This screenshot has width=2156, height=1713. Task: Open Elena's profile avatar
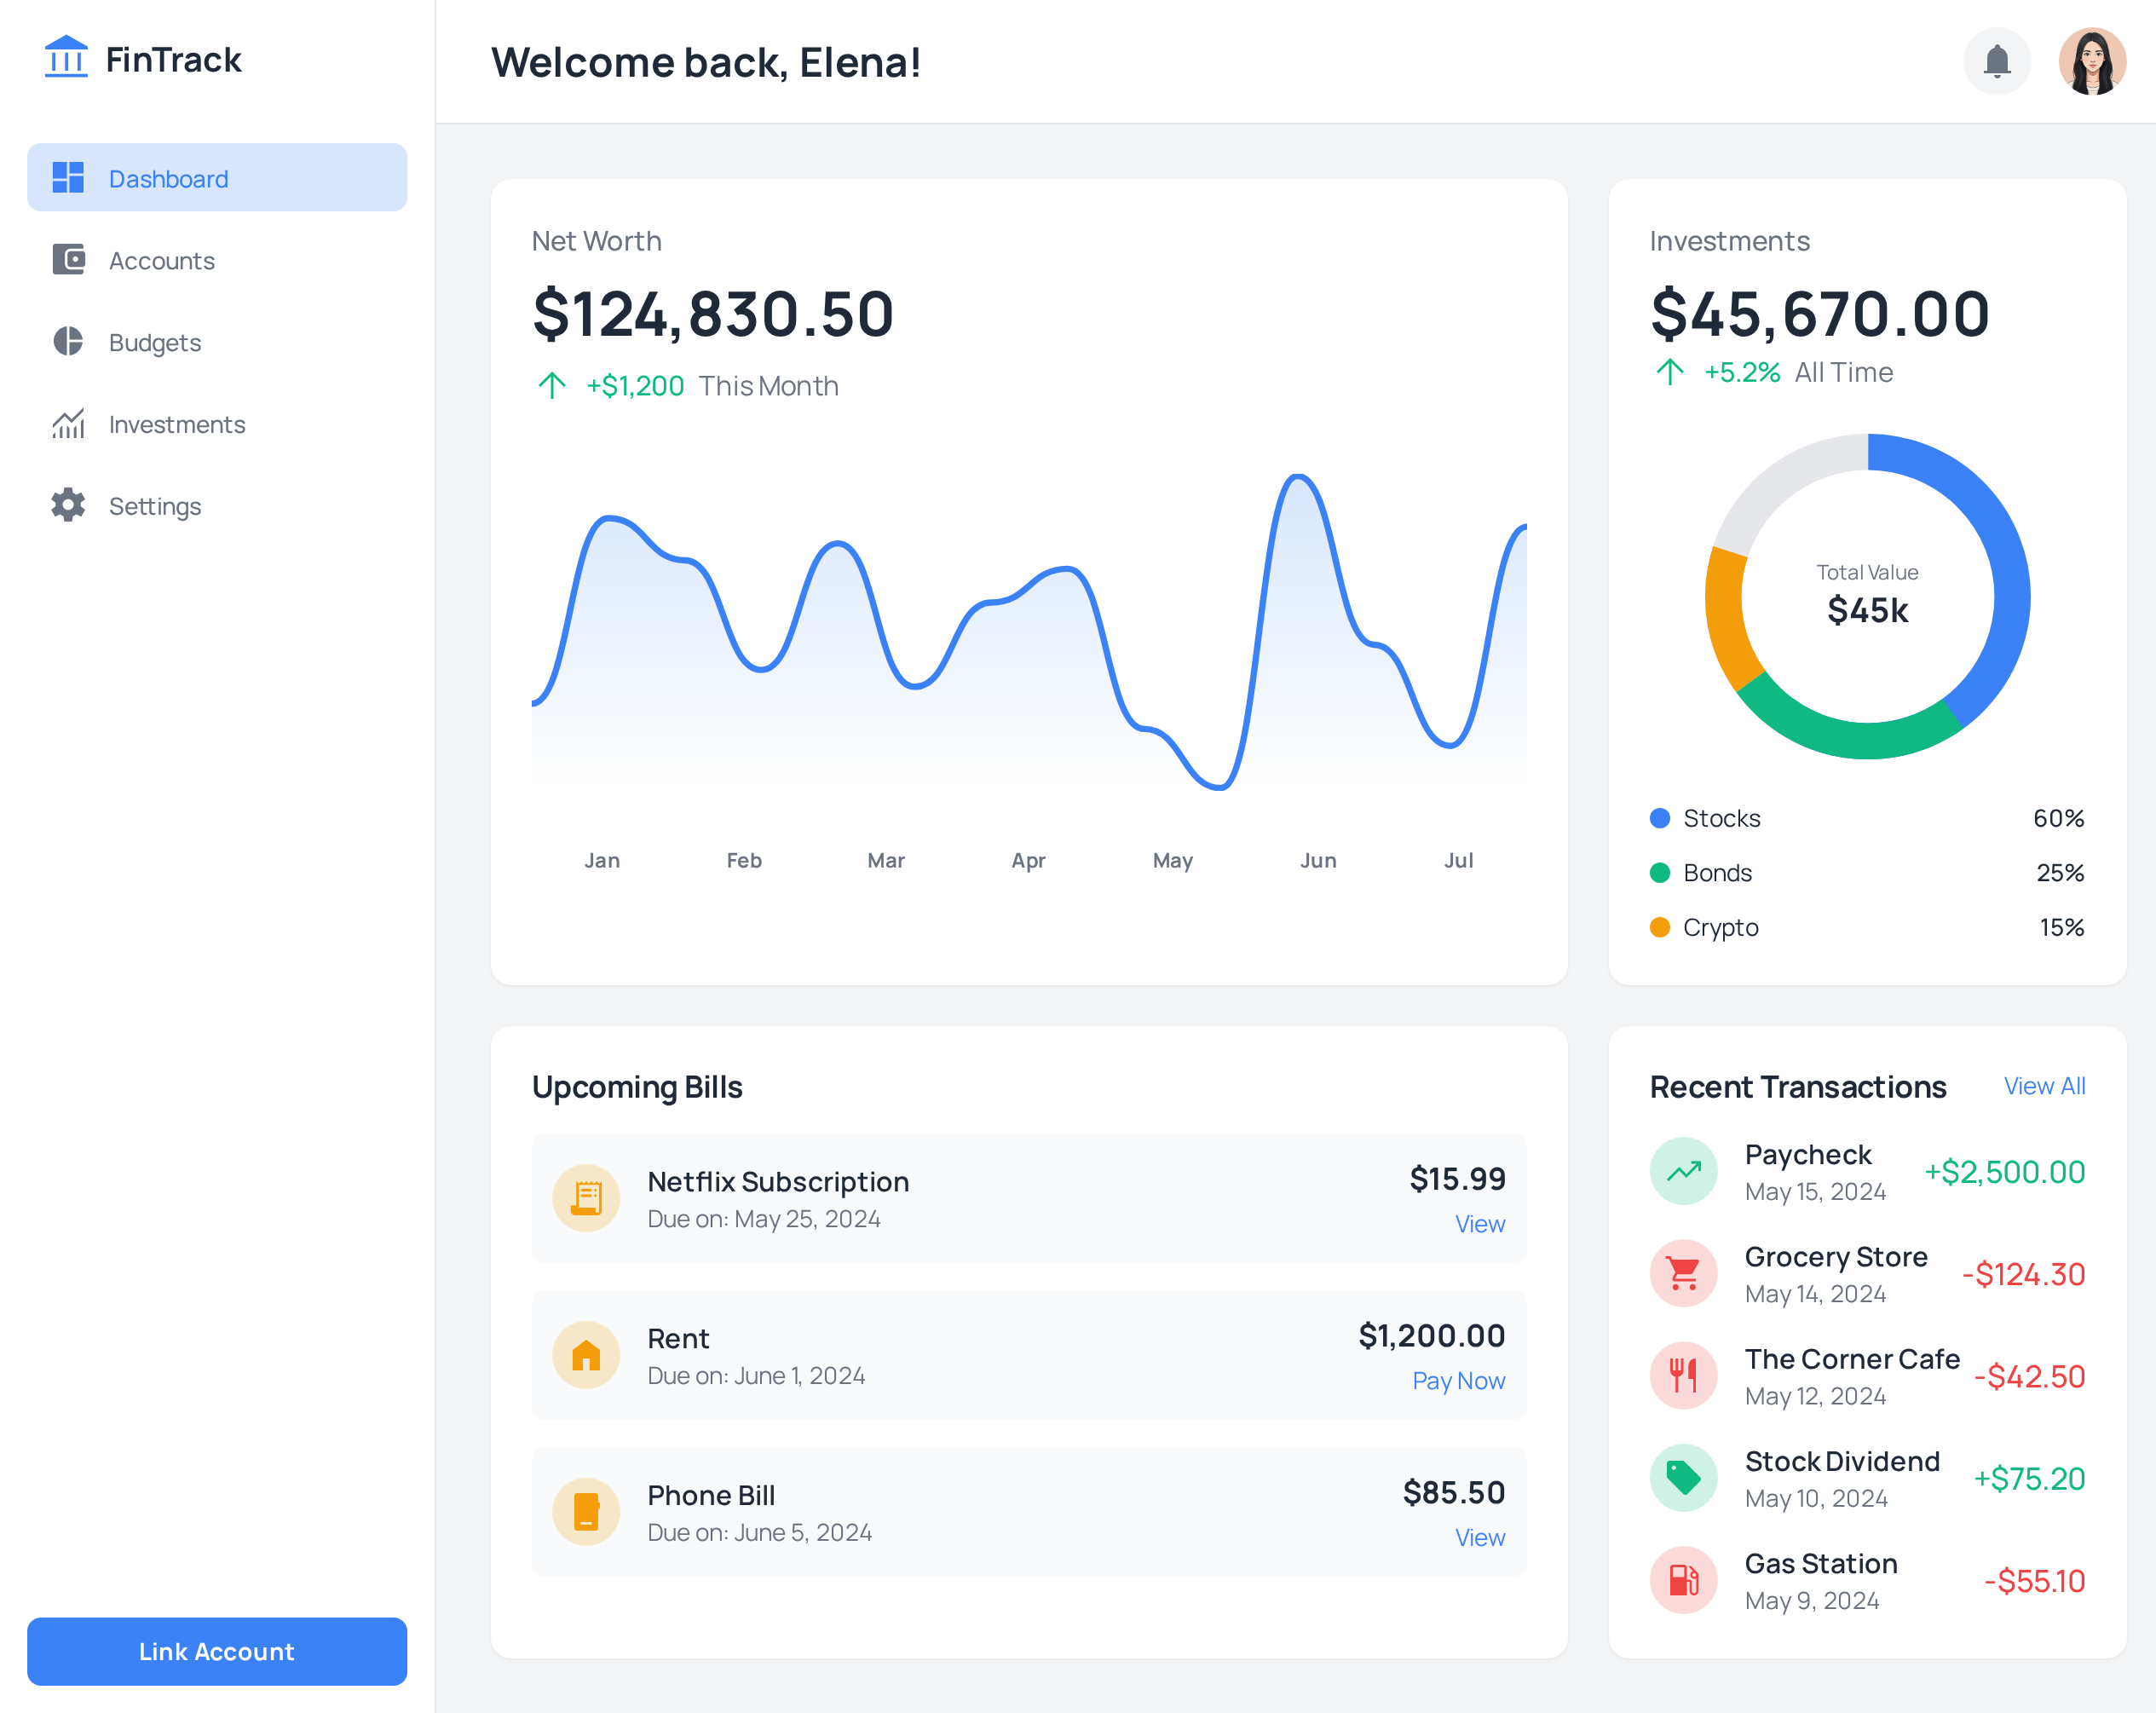(x=2091, y=62)
